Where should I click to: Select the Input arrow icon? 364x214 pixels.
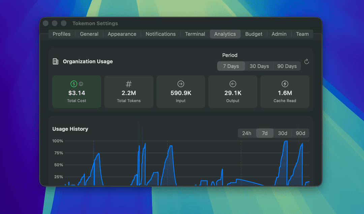point(181,84)
